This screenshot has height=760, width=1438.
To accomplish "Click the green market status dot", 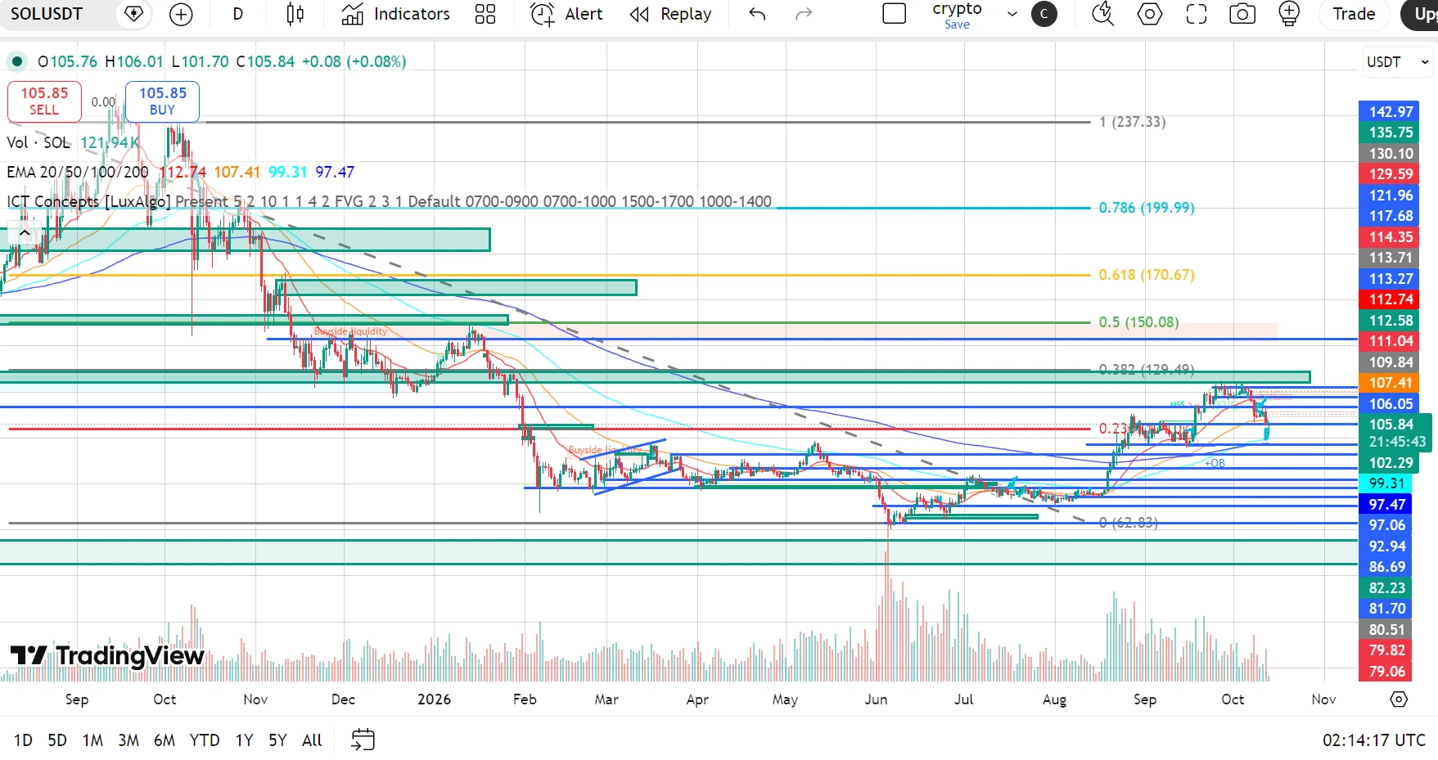I will click(17, 61).
